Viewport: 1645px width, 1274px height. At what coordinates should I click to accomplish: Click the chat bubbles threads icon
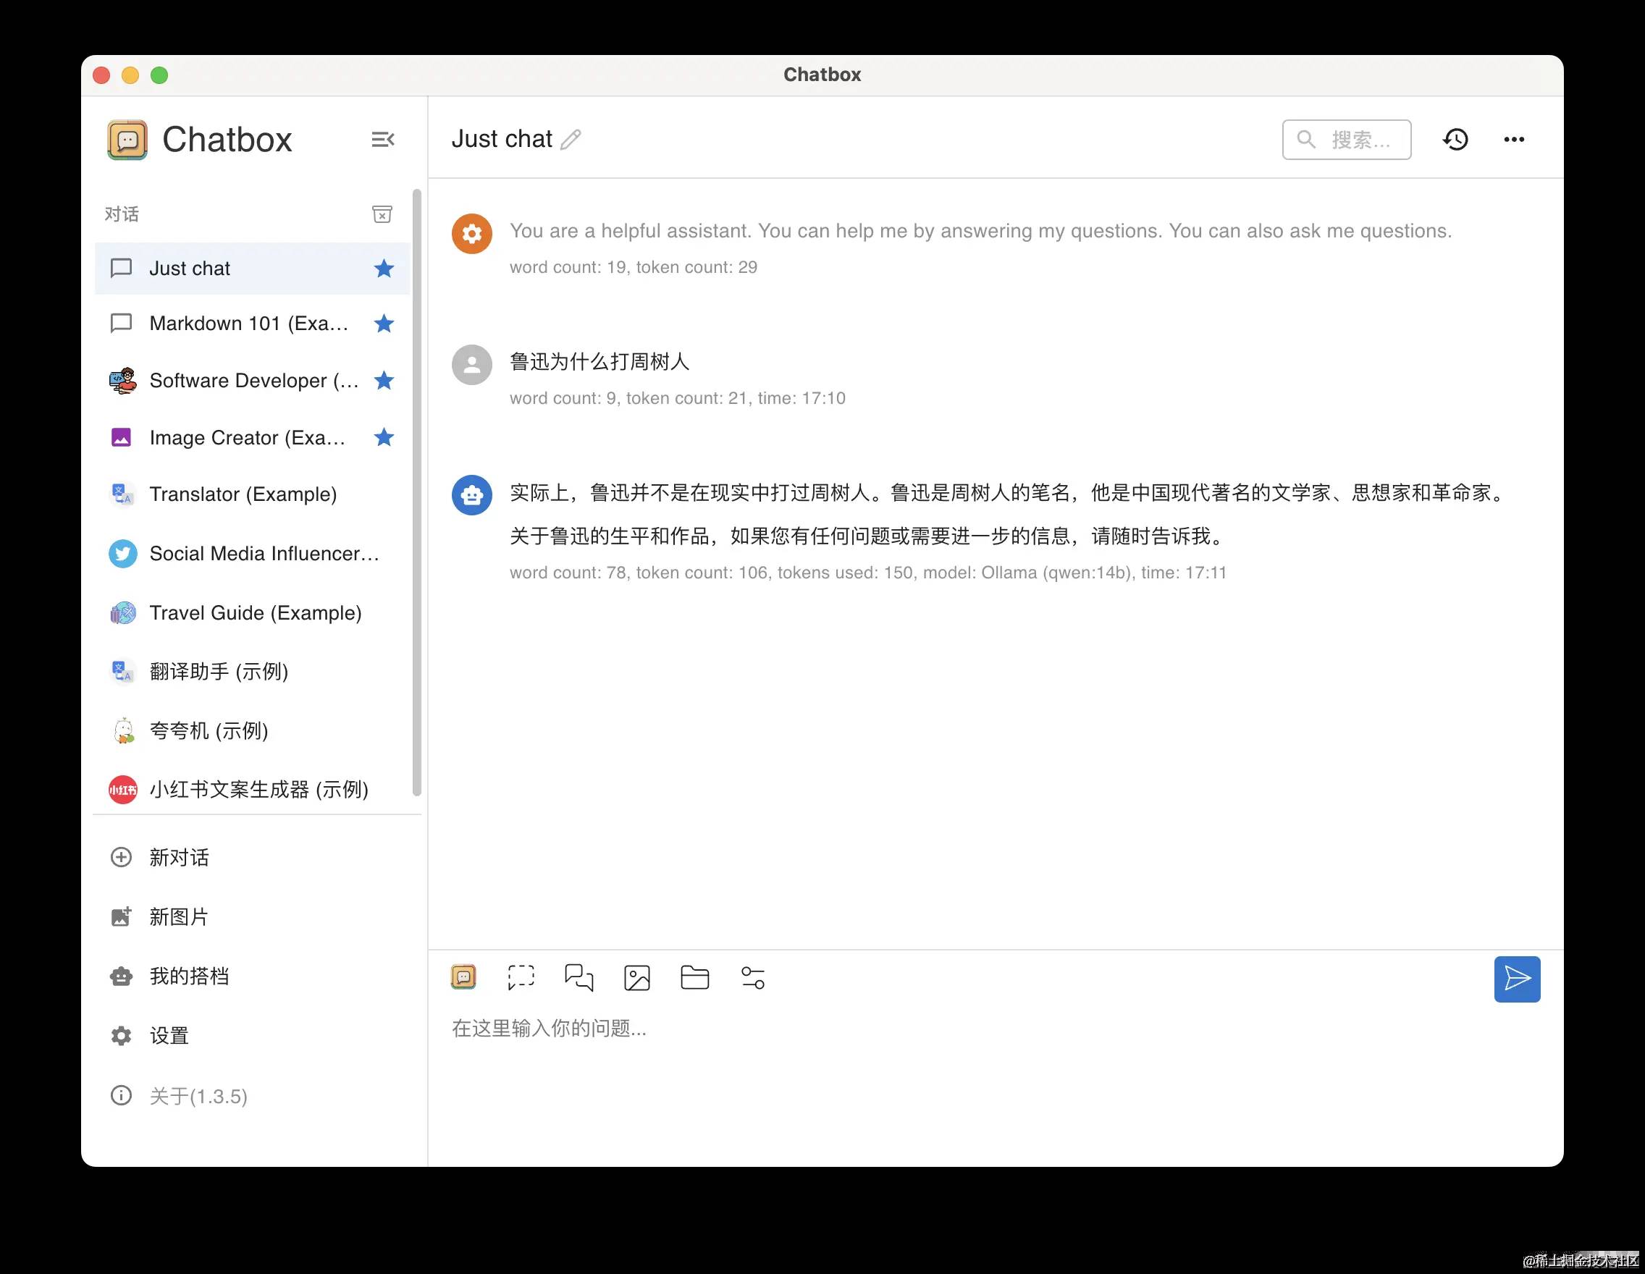tap(579, 977)
